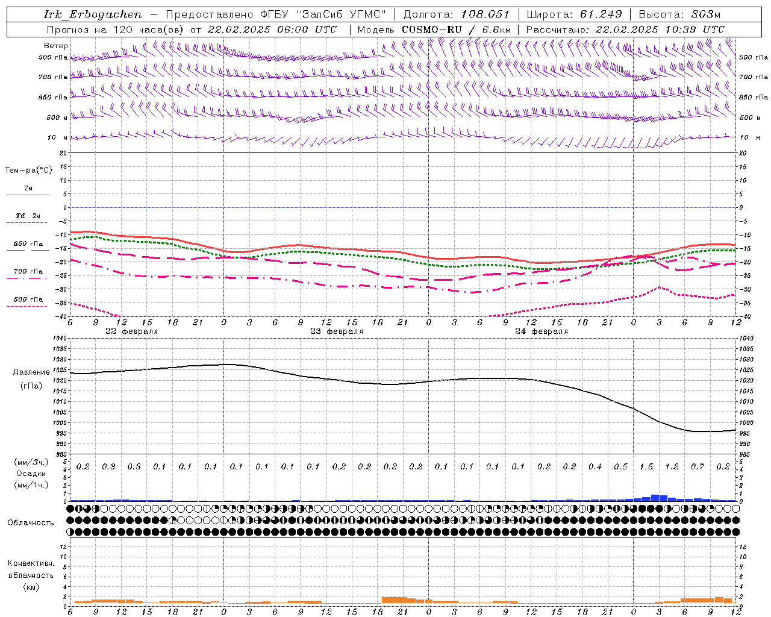The height and width of the screenshot is (617, 771).
Task: Click the Ветер panel label
Action: [55, 46]
